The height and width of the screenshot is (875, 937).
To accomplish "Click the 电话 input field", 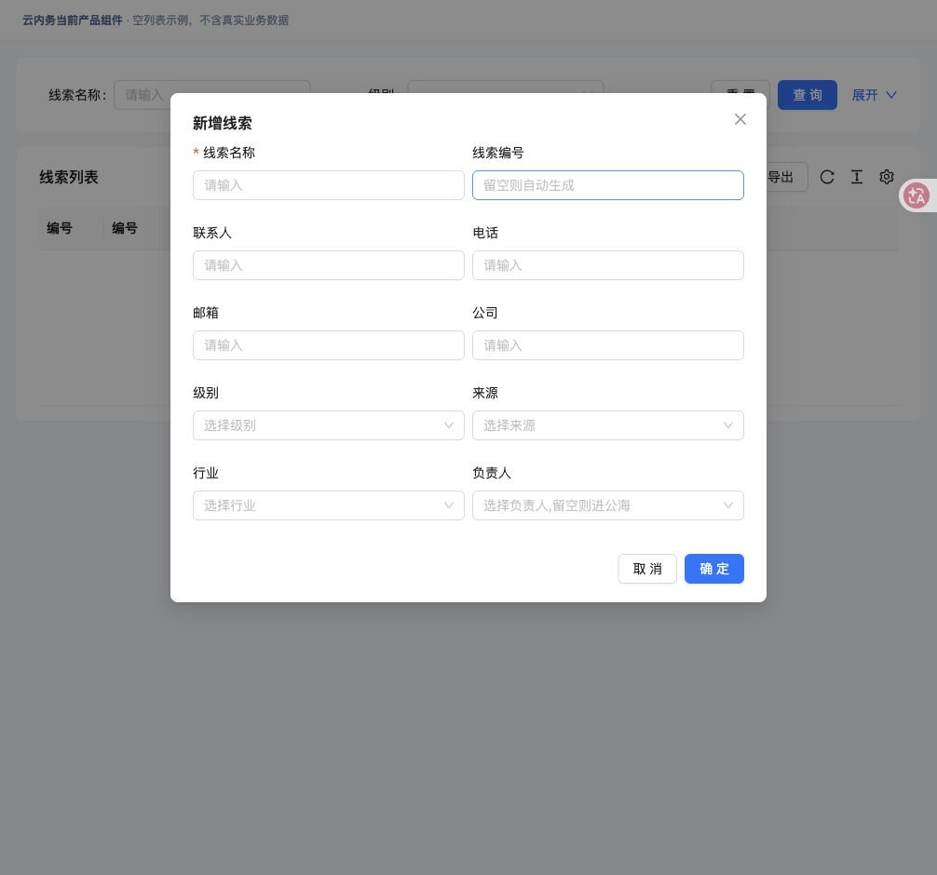I will [x=607, y=265].
